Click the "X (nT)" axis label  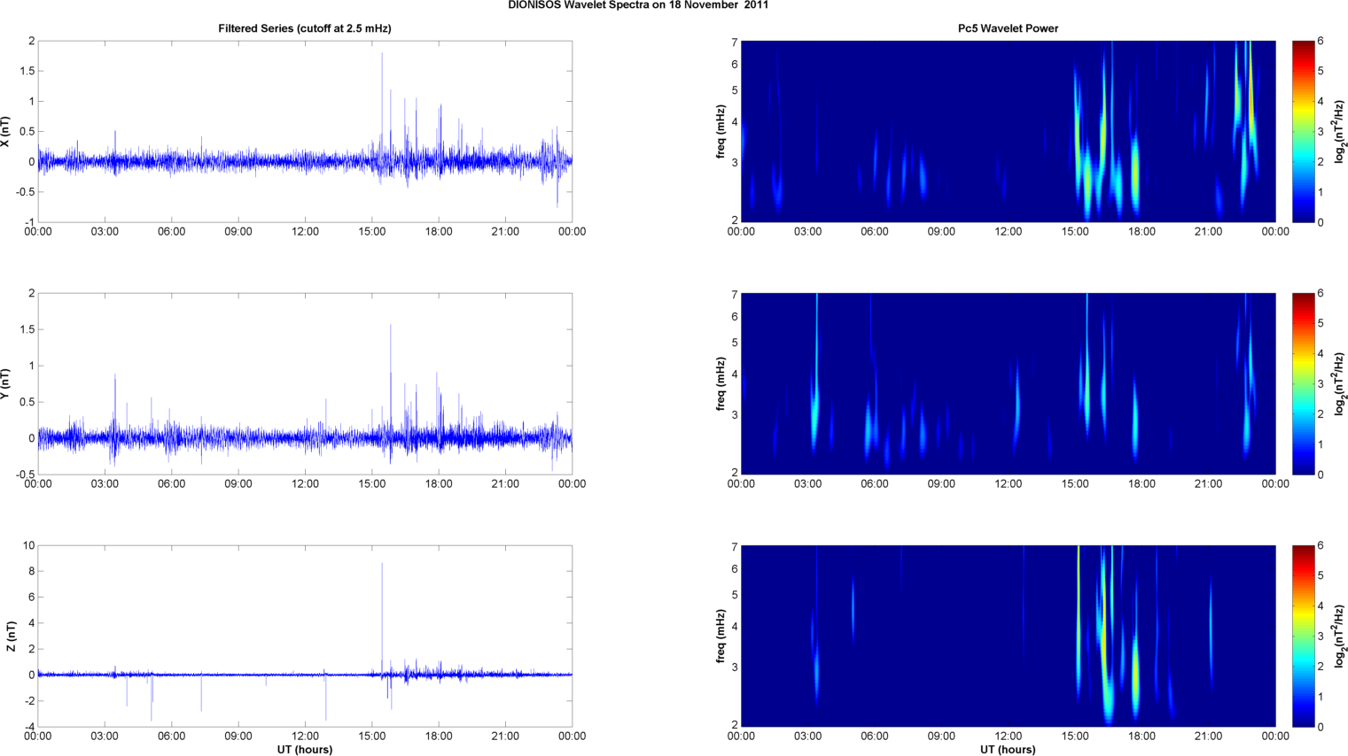click(5, 131)
